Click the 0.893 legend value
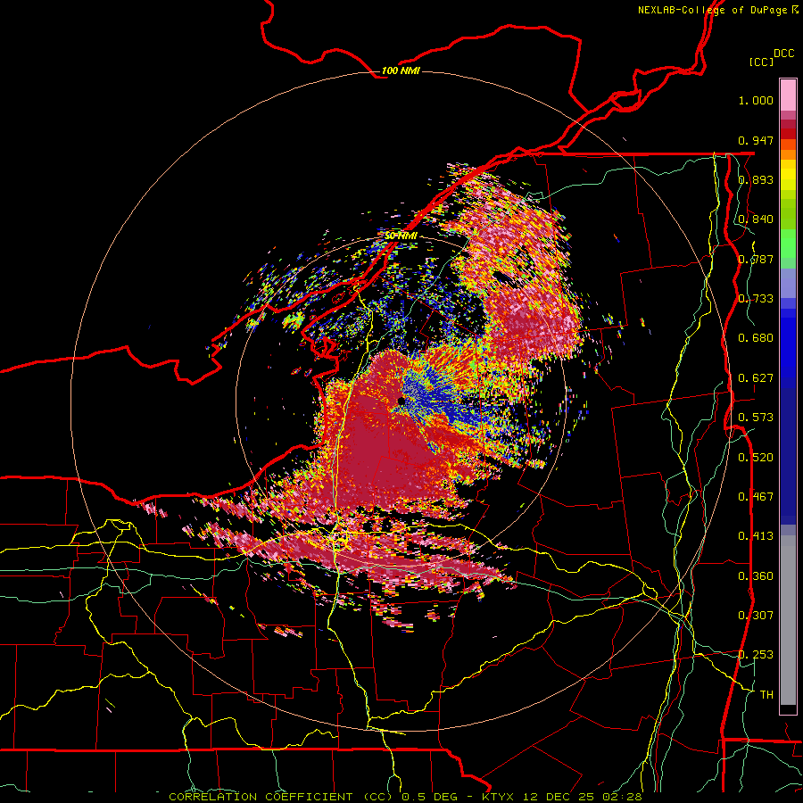The width and height of the screenshot is (803, 803). click(x=756, y=179)
